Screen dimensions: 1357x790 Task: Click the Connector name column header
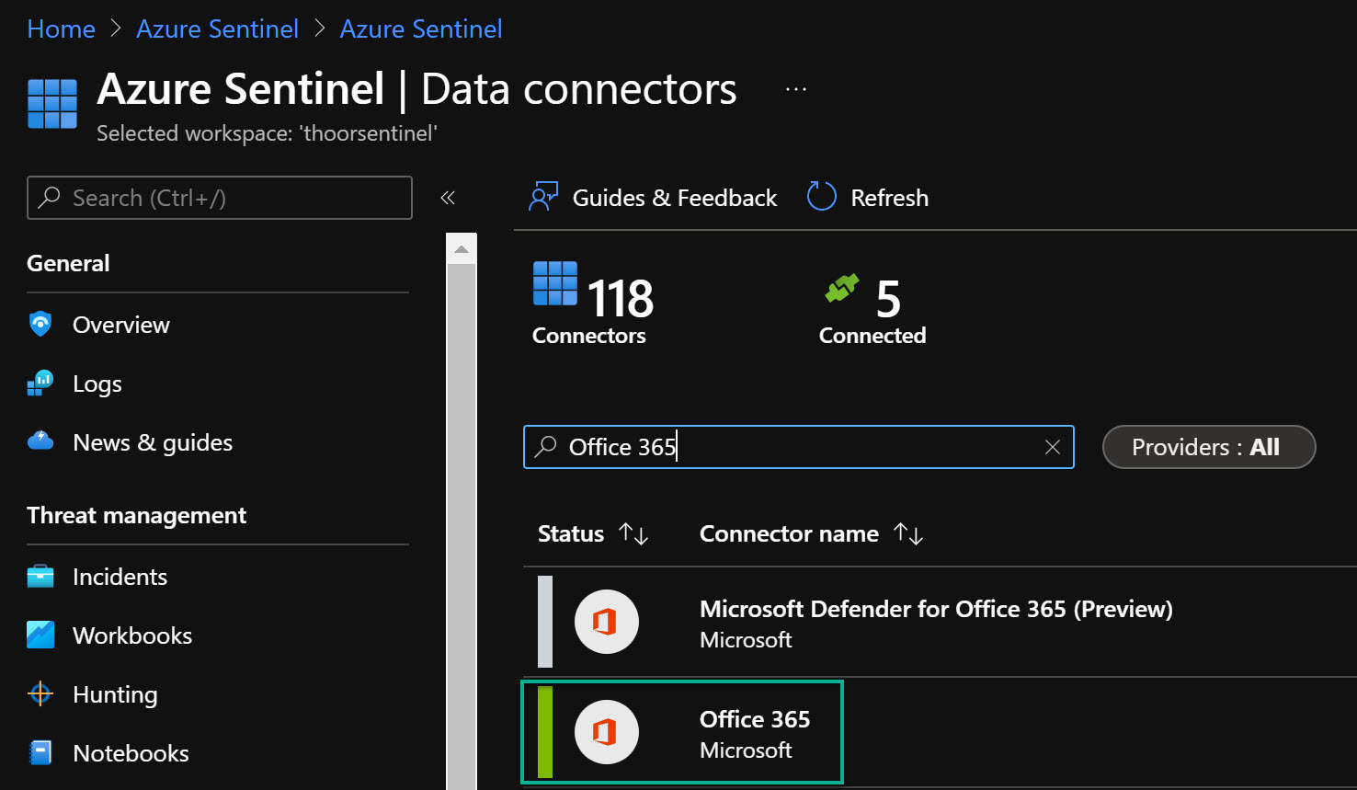pos(789,533)
